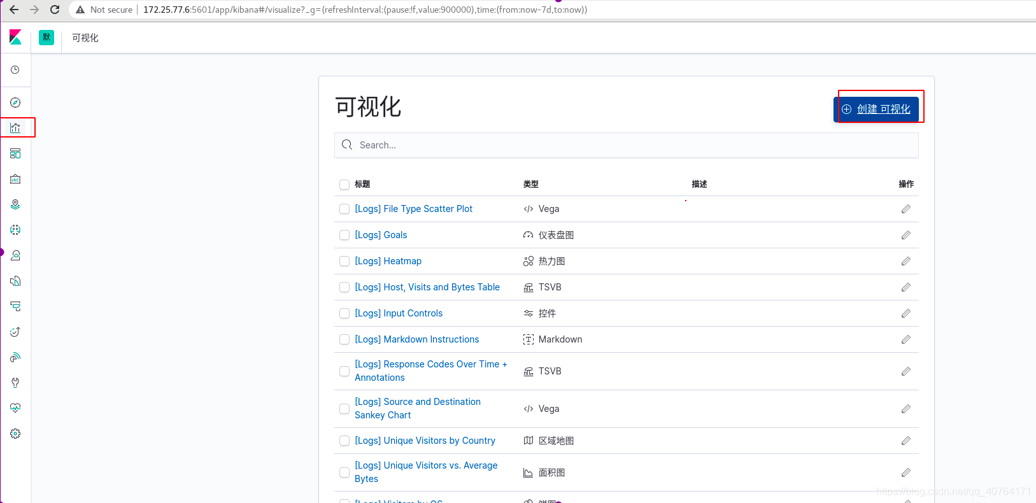Image resolution: width=1036 pixels, height=503 pixels.
Task: Check the [Logs] Markdown Instructions row checkbox
Action: click(344, 339)
